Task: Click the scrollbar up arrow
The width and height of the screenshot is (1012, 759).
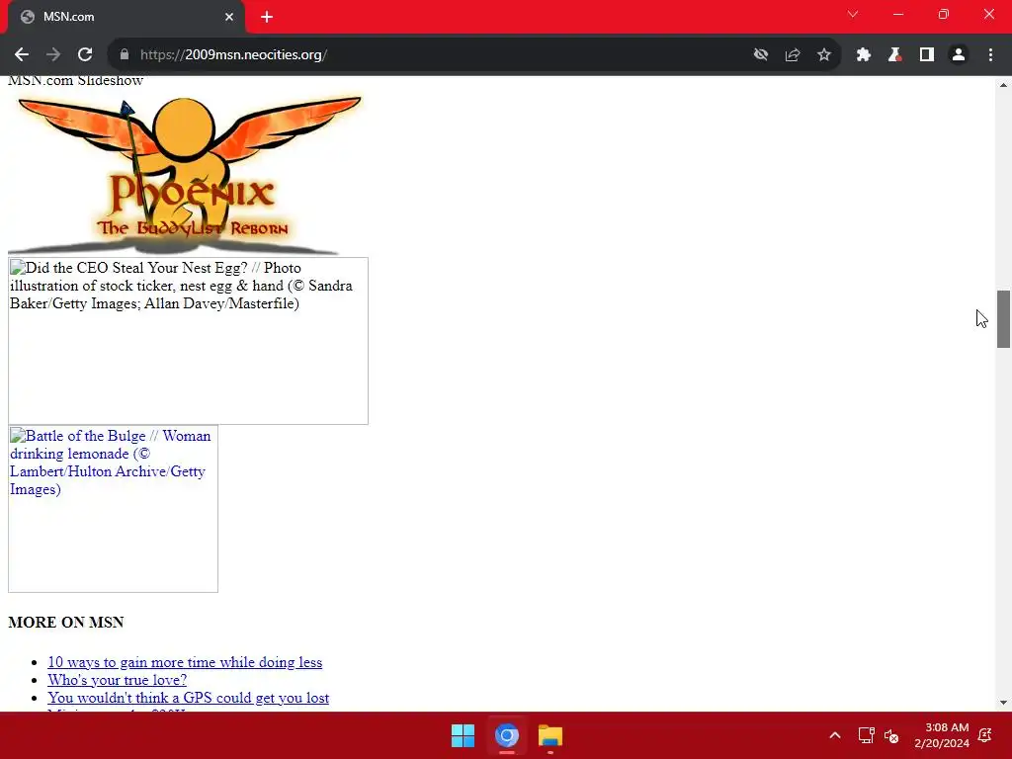Action: 1003,85
